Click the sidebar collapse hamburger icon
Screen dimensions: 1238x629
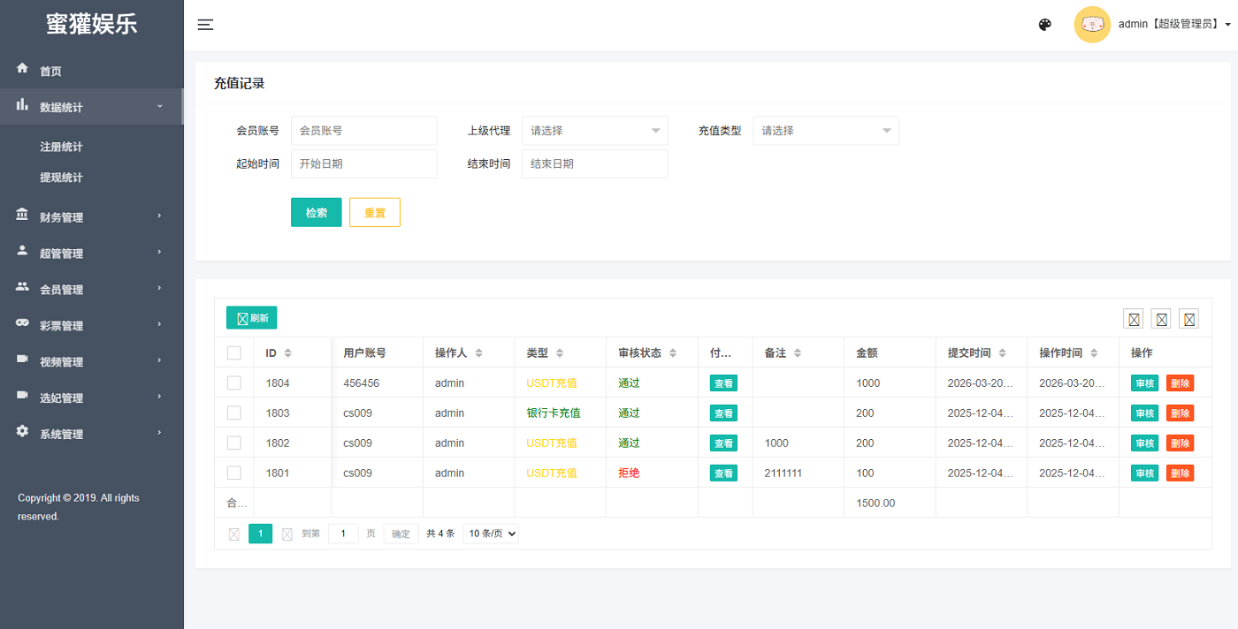click(205, 25)
